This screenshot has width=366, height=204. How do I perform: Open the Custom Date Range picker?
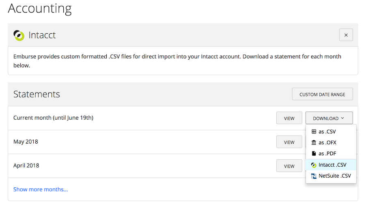tap(322, 94)
